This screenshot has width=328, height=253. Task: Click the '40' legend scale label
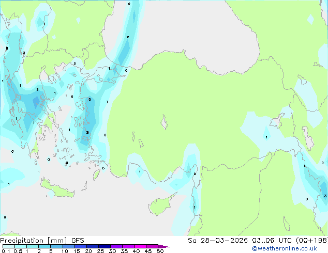pos(136,251)
